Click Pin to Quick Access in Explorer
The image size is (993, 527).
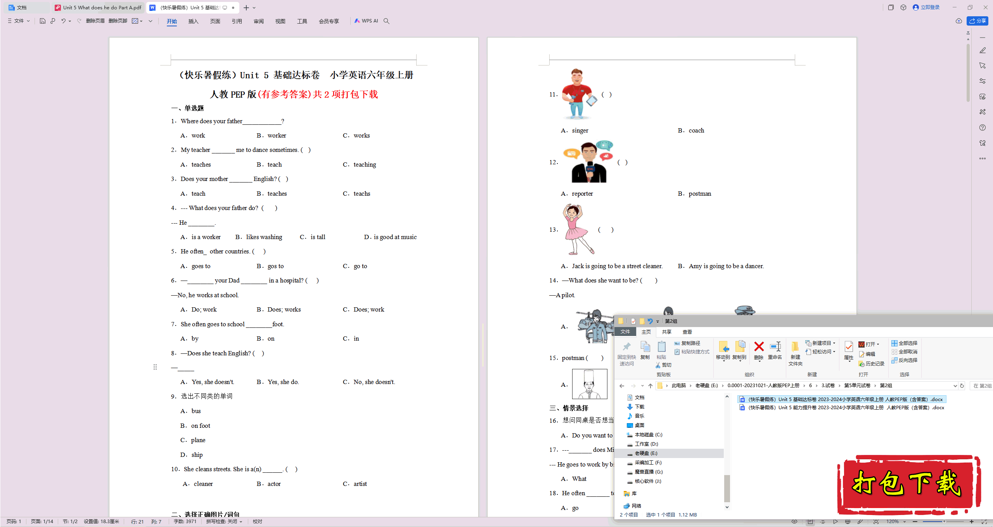coord(626,353)
